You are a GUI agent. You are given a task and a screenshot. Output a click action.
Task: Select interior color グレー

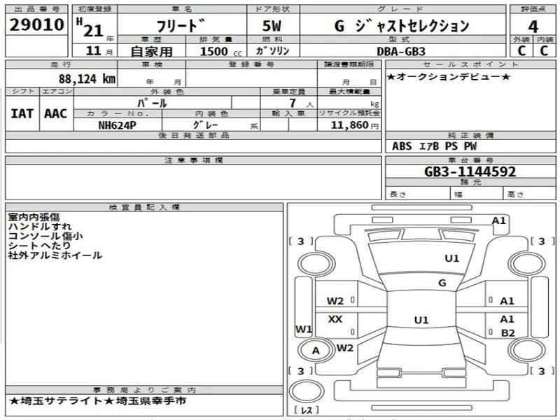point(205,125)
